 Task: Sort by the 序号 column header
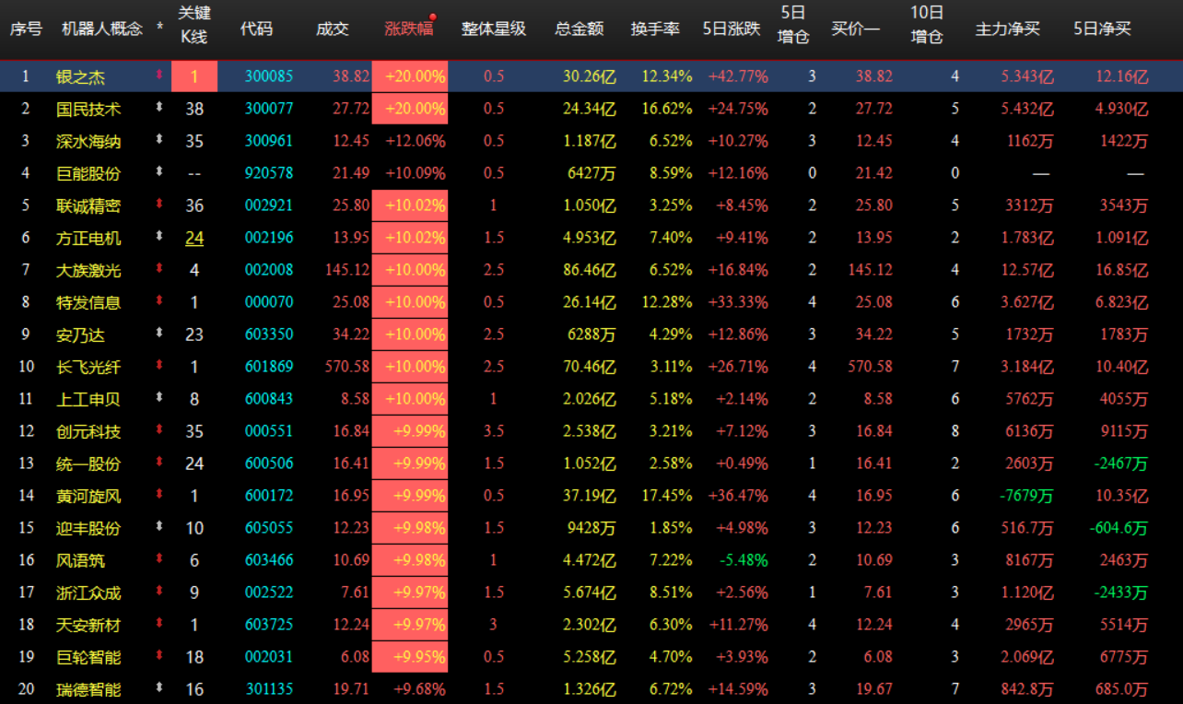pos(26,29)
